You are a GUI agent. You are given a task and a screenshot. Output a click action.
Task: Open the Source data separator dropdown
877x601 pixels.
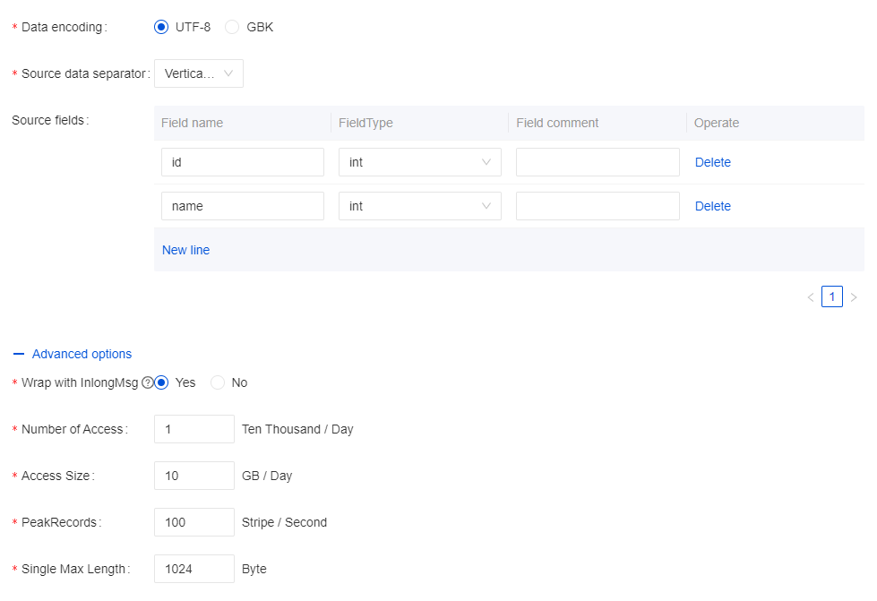198,73
